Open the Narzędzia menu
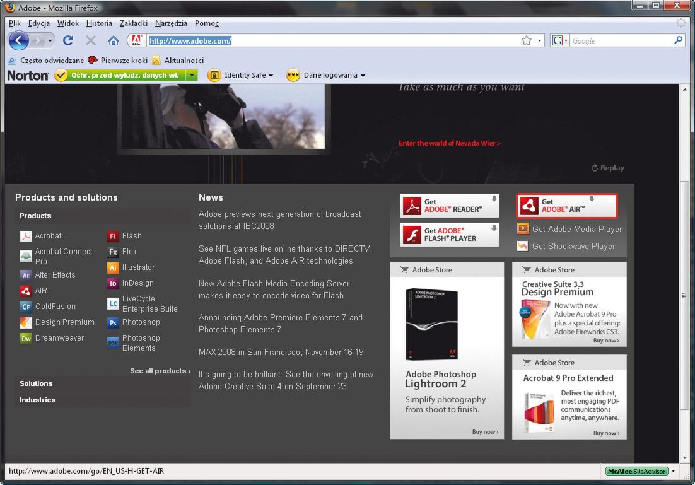The image size is (695, 485). coord(171,23)
